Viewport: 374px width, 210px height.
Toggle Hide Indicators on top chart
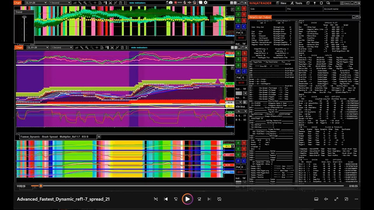[137, 3]
